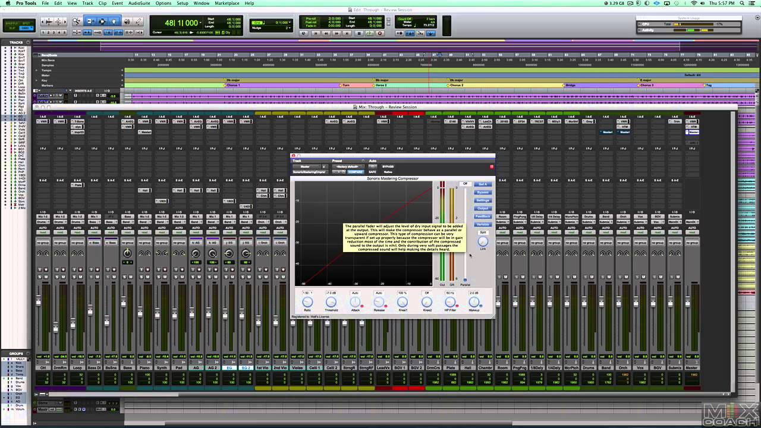Click the Rewind transport button
761x428 pixels.
tap(326, 33)
